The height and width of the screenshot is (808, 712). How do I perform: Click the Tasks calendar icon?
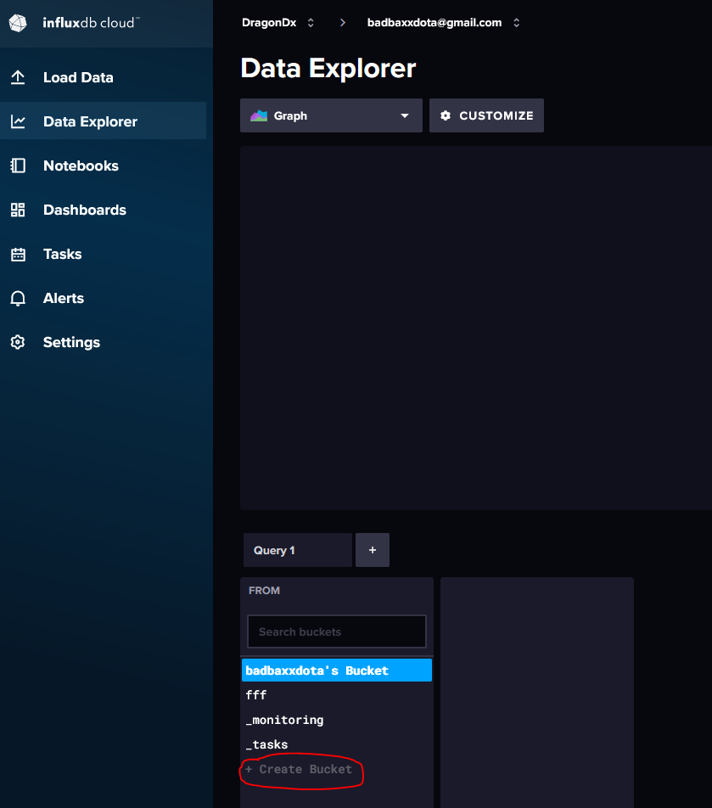pos(18,254)
